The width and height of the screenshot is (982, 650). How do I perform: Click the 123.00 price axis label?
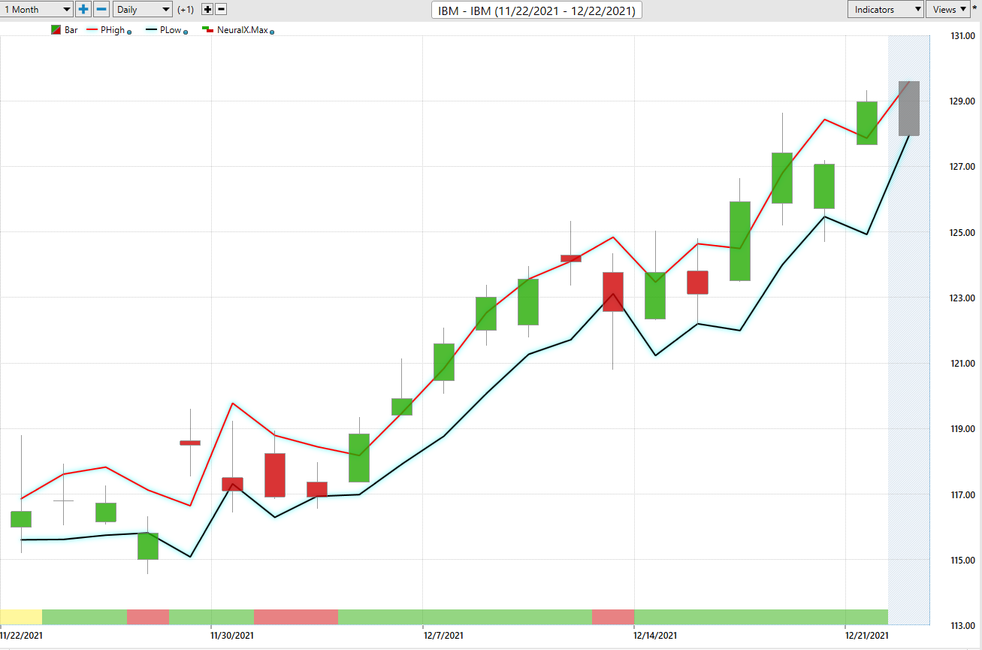pyautogui.click(x=962, y=298)
